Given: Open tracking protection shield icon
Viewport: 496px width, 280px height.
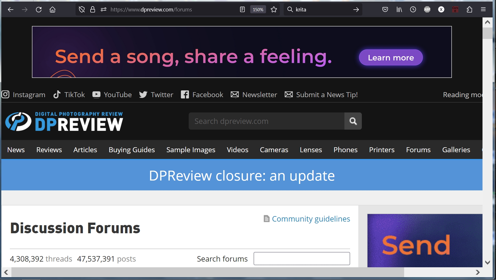Looking at the screenshot, I should pos(82,10).
